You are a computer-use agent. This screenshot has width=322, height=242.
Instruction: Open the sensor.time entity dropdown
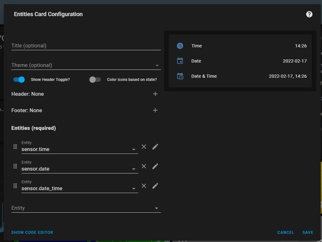(134, 149)
